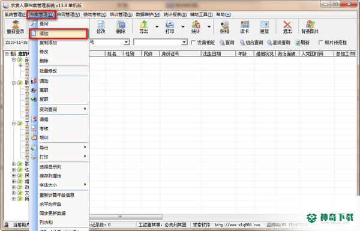
Task: Click the 重新登录 re-login toolbar icon
Action: pos(16,28)
